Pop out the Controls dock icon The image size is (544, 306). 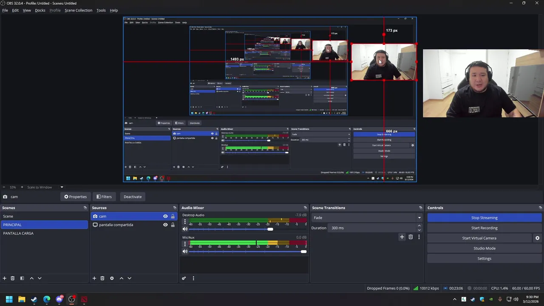click(541, 208)
